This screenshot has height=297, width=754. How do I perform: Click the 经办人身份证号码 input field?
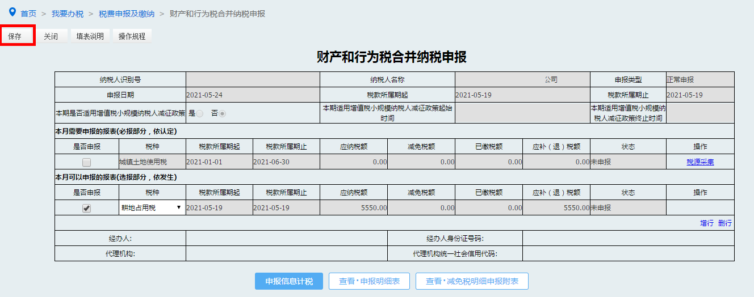(629, 238)
